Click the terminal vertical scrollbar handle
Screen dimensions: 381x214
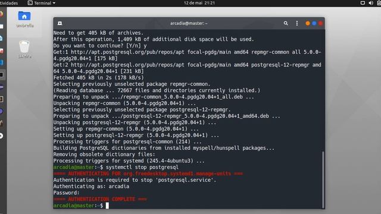[x=323, y=180]
